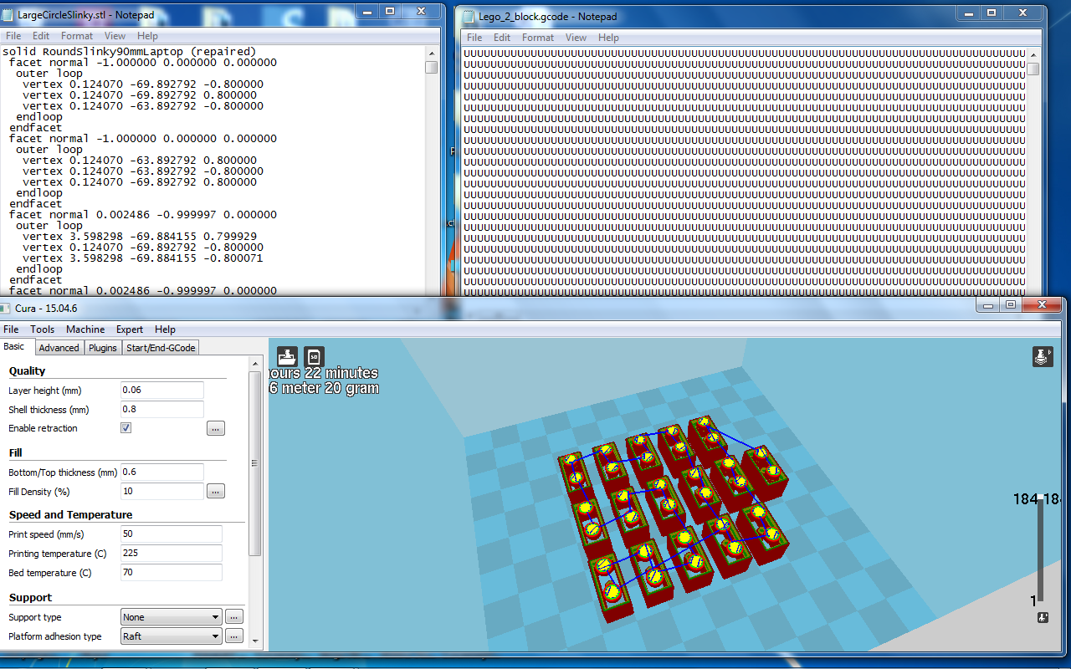Viewport: 1071px width, 669px height.
Task: Click the Load model icon in the Cura viewport
Action: 287,357
